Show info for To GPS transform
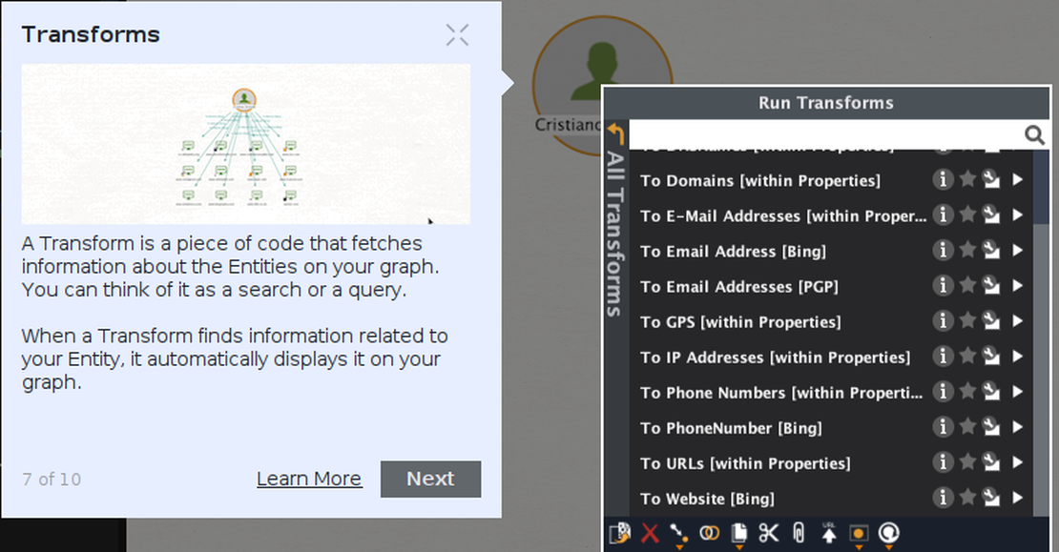 tap(943, 321)
